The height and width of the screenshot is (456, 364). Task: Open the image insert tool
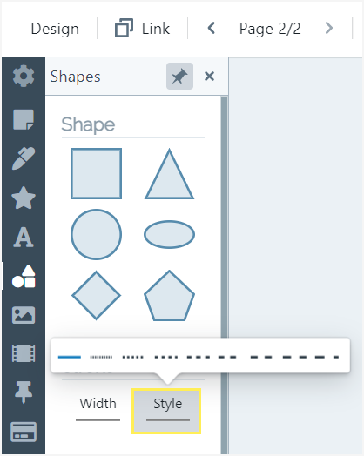pyautogui.click(x=24, y=315)
